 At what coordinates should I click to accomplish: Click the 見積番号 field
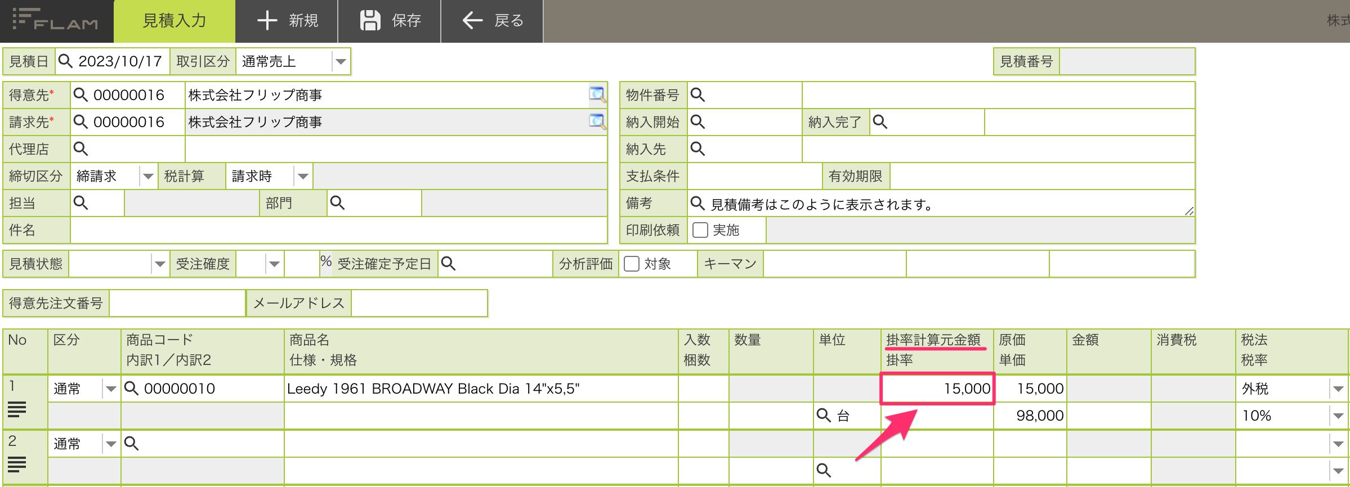tap(1127, 61)
